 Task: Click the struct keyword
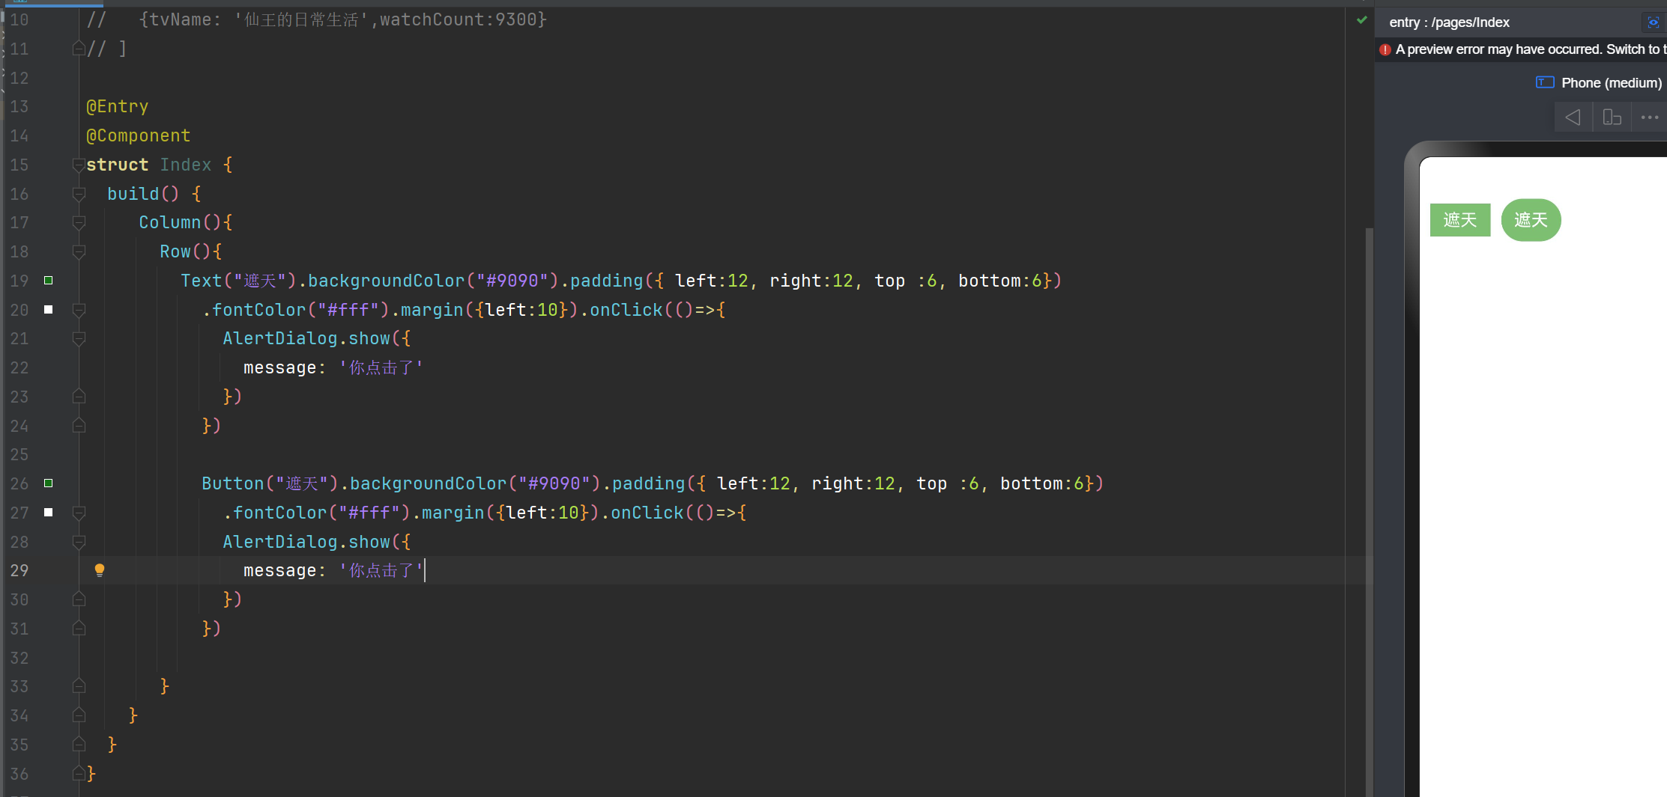tap(117, 165)
